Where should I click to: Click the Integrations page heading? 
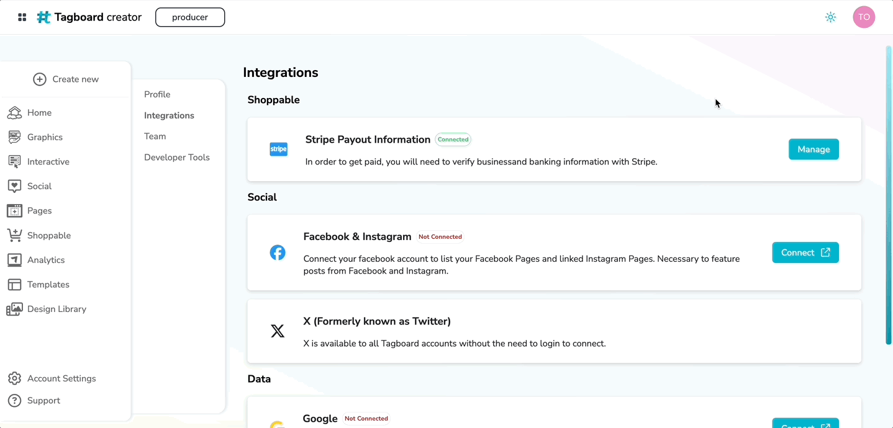coord(281,73)
